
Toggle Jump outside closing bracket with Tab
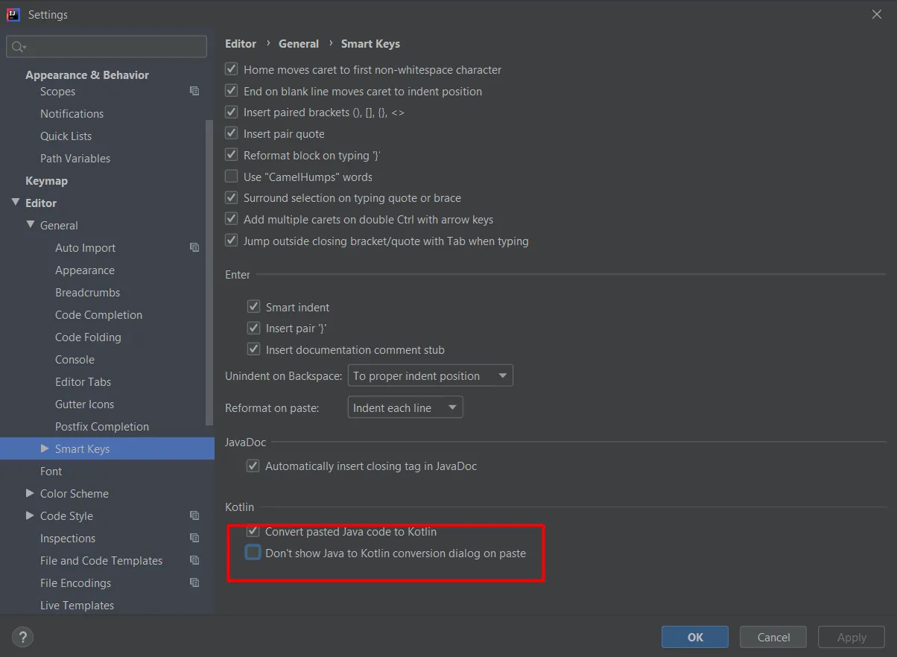tap(232, 241)
